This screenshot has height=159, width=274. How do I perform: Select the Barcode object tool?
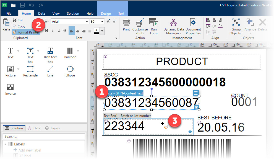pos(70,53)
